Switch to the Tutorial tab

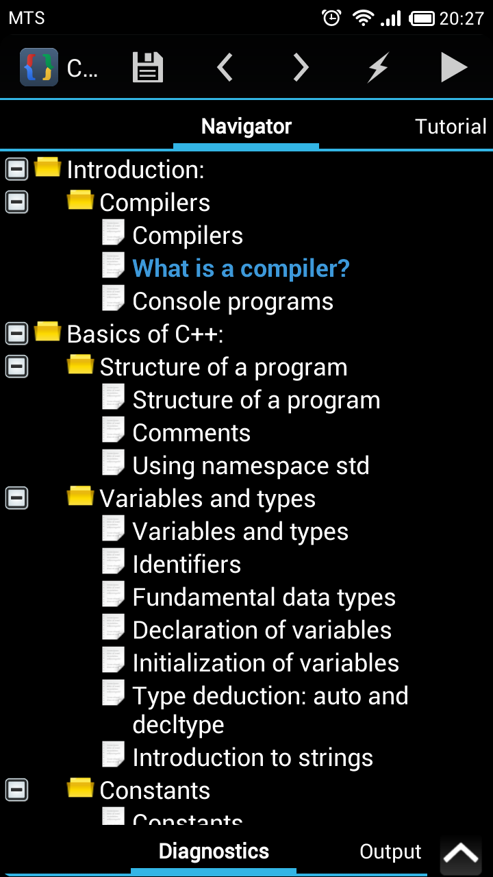coord(451,126)
